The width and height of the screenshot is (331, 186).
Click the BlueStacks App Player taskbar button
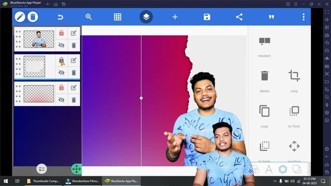[122, 181]
